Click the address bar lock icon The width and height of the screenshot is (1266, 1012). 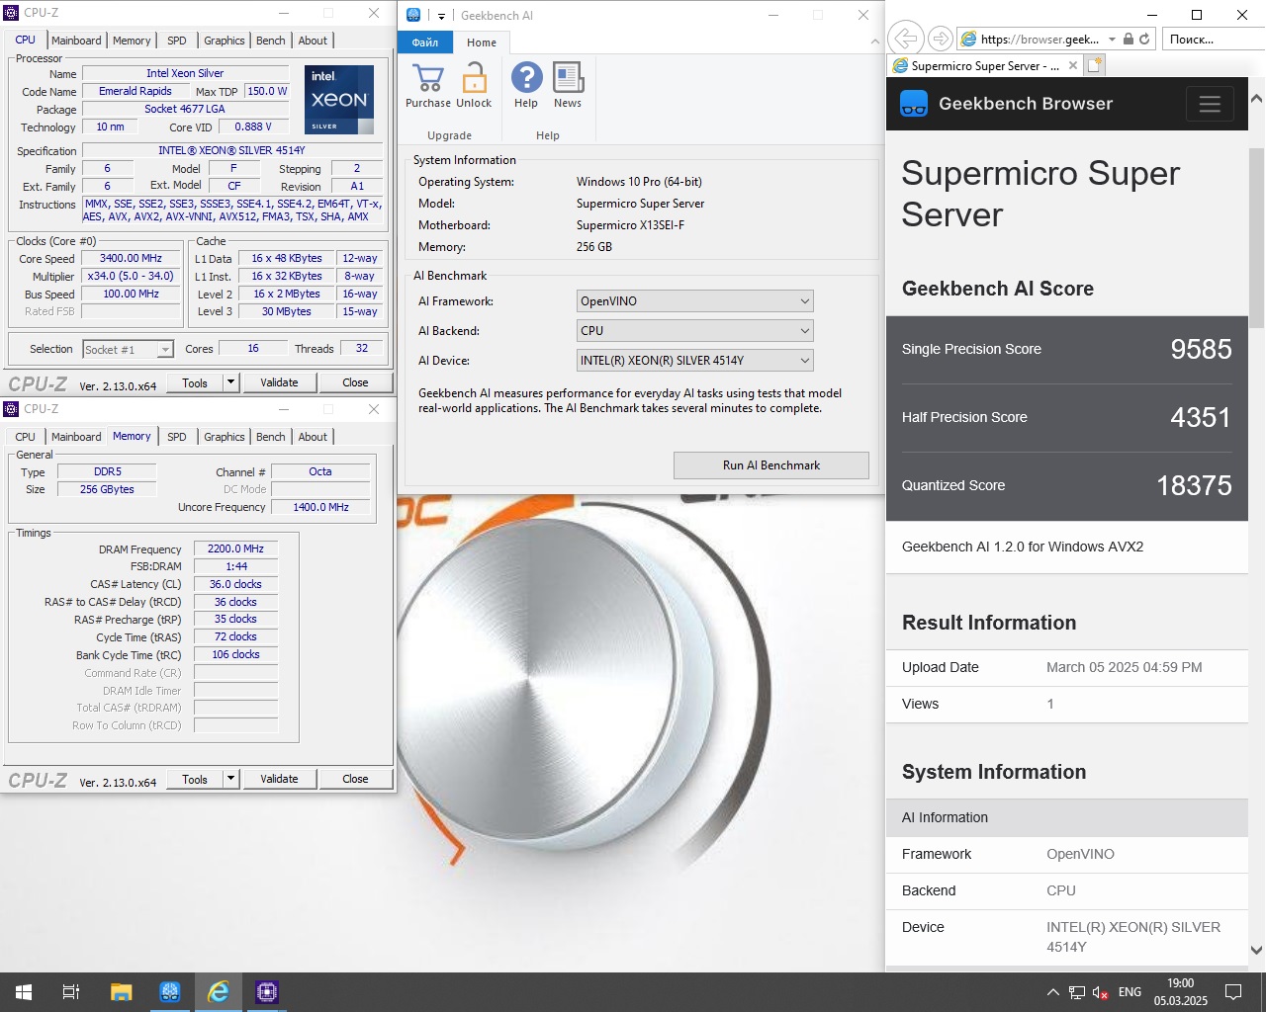(x=1129, y=39)
